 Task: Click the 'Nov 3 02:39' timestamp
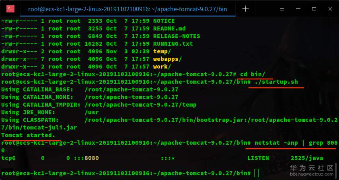coord(127,51)
